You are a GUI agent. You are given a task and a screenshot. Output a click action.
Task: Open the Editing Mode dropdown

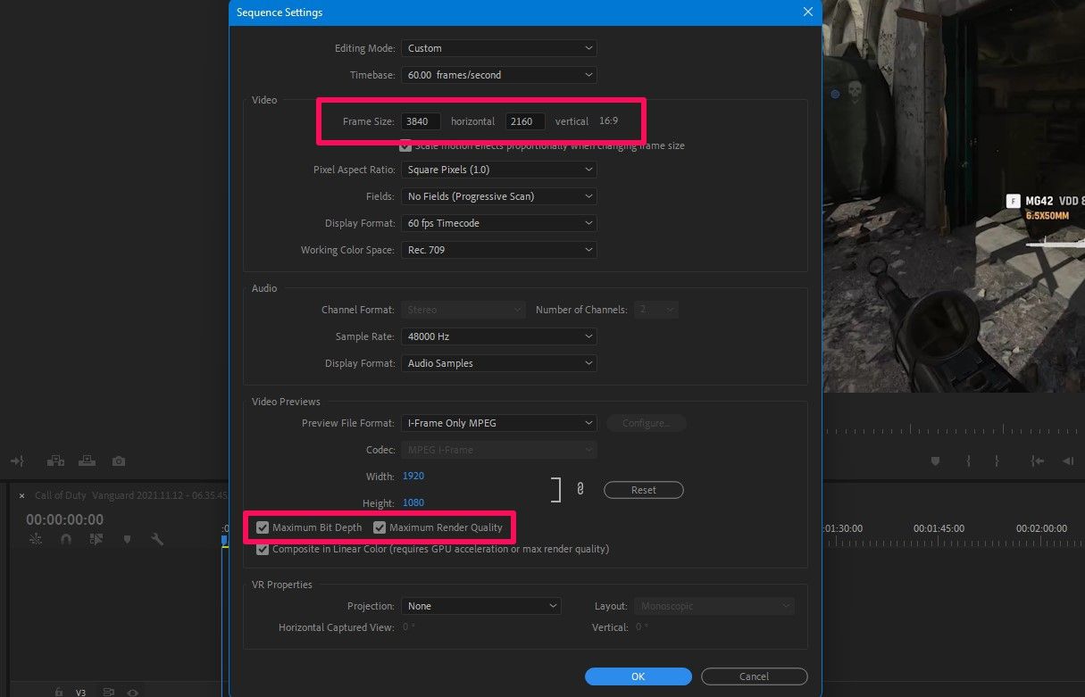[x=498, y=47]
